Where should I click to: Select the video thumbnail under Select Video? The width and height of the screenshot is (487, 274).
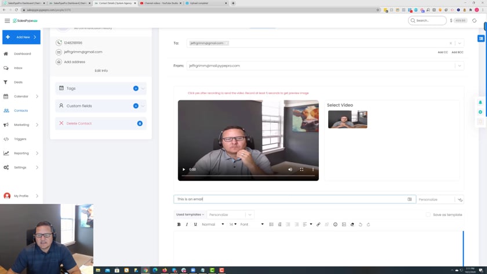coord(347,119)
